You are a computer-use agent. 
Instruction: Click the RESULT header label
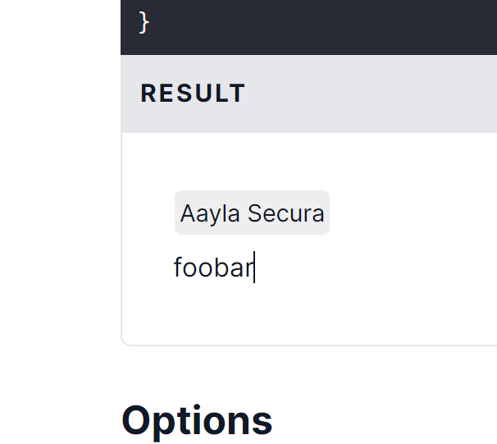point(193,94)
